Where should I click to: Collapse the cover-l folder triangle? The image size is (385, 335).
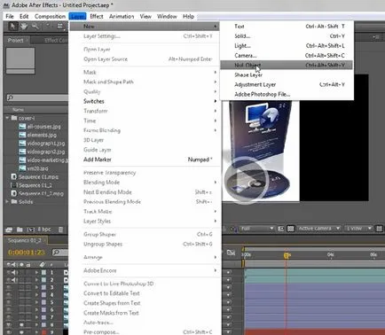coord(7,118)
